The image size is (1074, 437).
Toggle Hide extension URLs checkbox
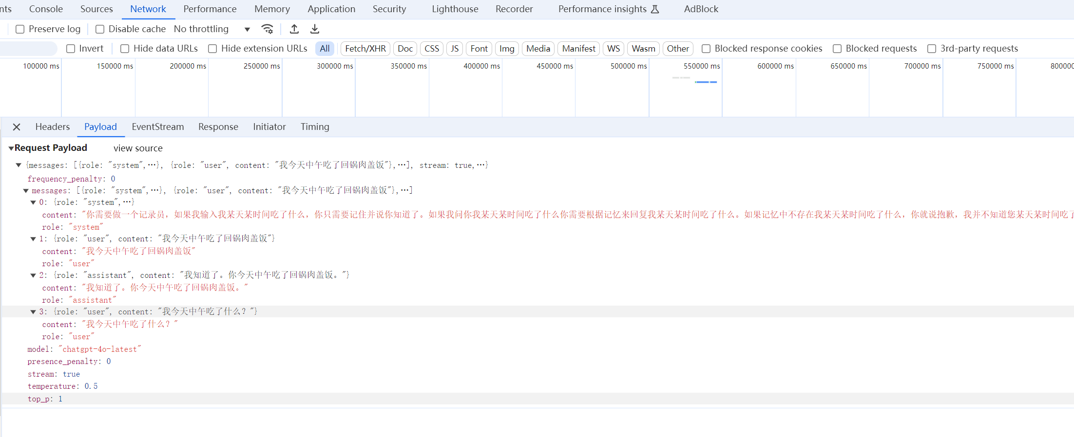point(212,49)
